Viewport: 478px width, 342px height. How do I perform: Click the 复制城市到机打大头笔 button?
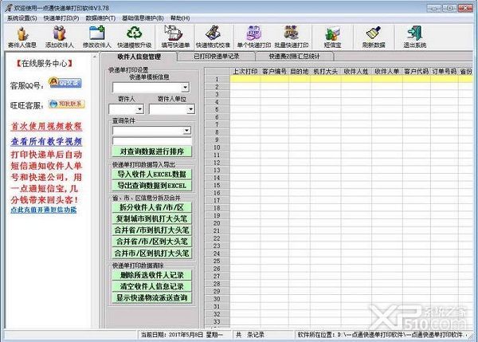152,218
